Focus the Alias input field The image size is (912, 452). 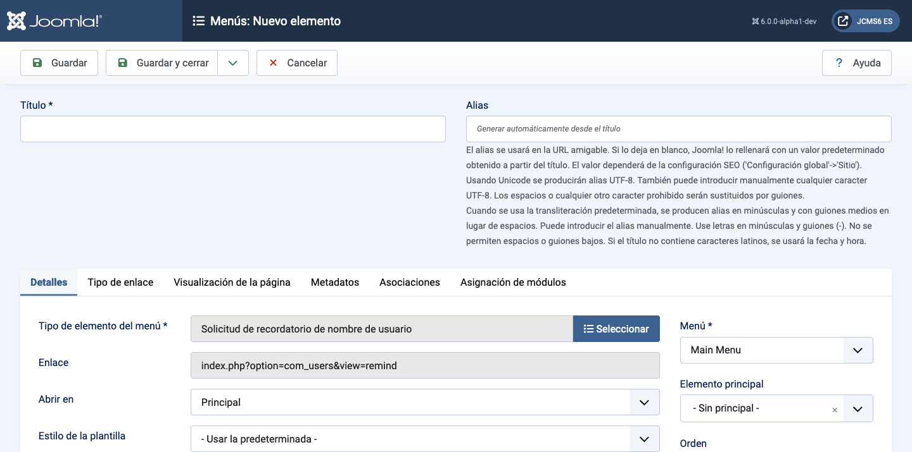point(679,129)
